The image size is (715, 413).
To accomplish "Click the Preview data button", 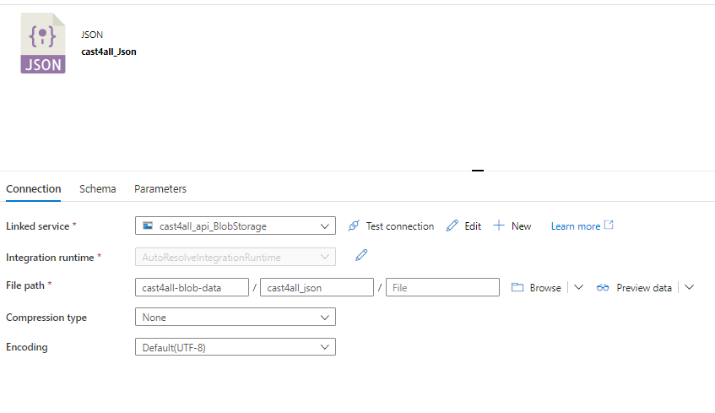I will 634,287.
